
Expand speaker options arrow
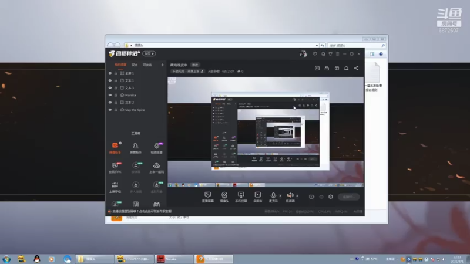(297, 196)
